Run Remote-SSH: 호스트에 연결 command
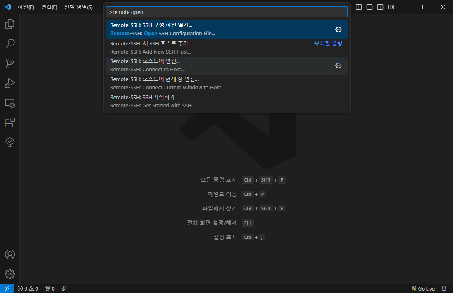This screenshot has width=453, height=293. 227,66
